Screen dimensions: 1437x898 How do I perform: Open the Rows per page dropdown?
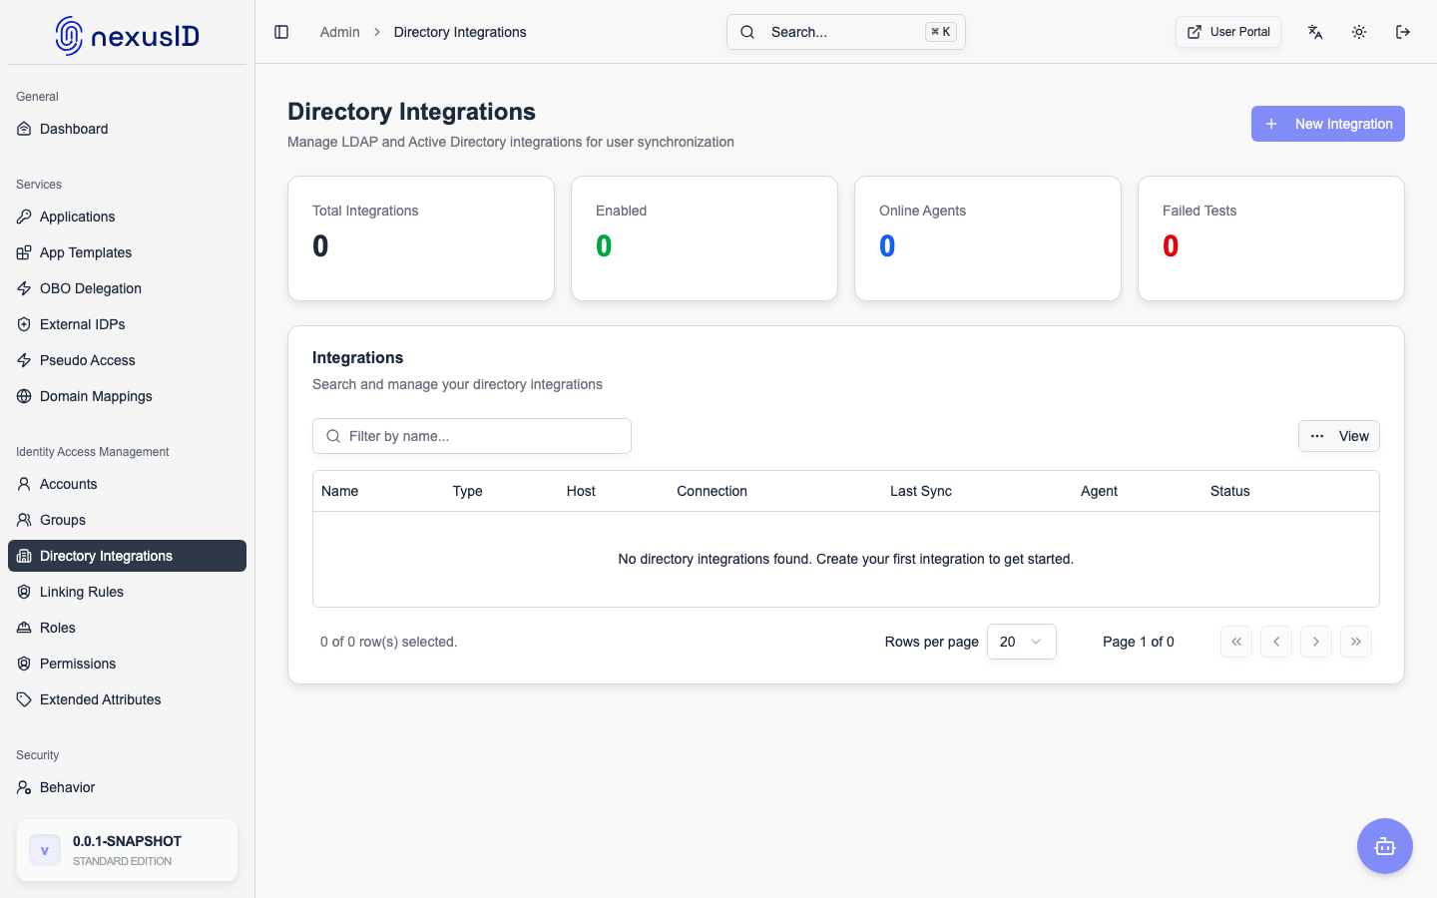[1022, 642]
